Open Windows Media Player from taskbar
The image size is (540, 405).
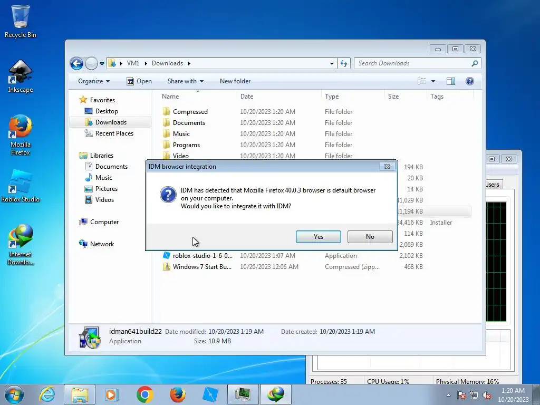(112, 394)
